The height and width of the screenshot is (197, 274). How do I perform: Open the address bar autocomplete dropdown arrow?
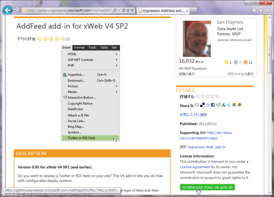119,10
